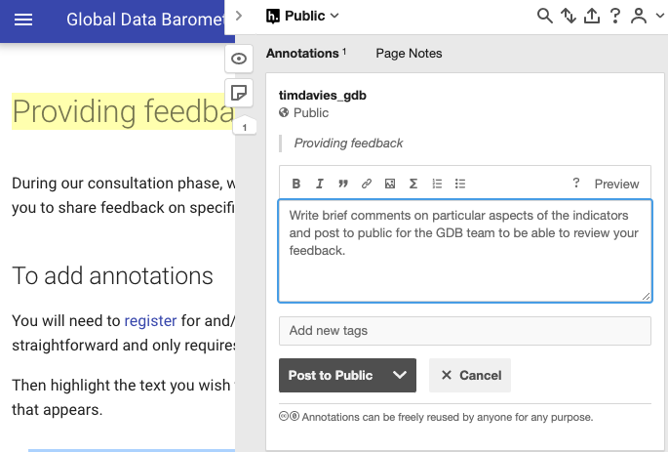Click the highlighted Providing feedback heading
Screen dimensions: 668x452
click(x=123, y=111)
